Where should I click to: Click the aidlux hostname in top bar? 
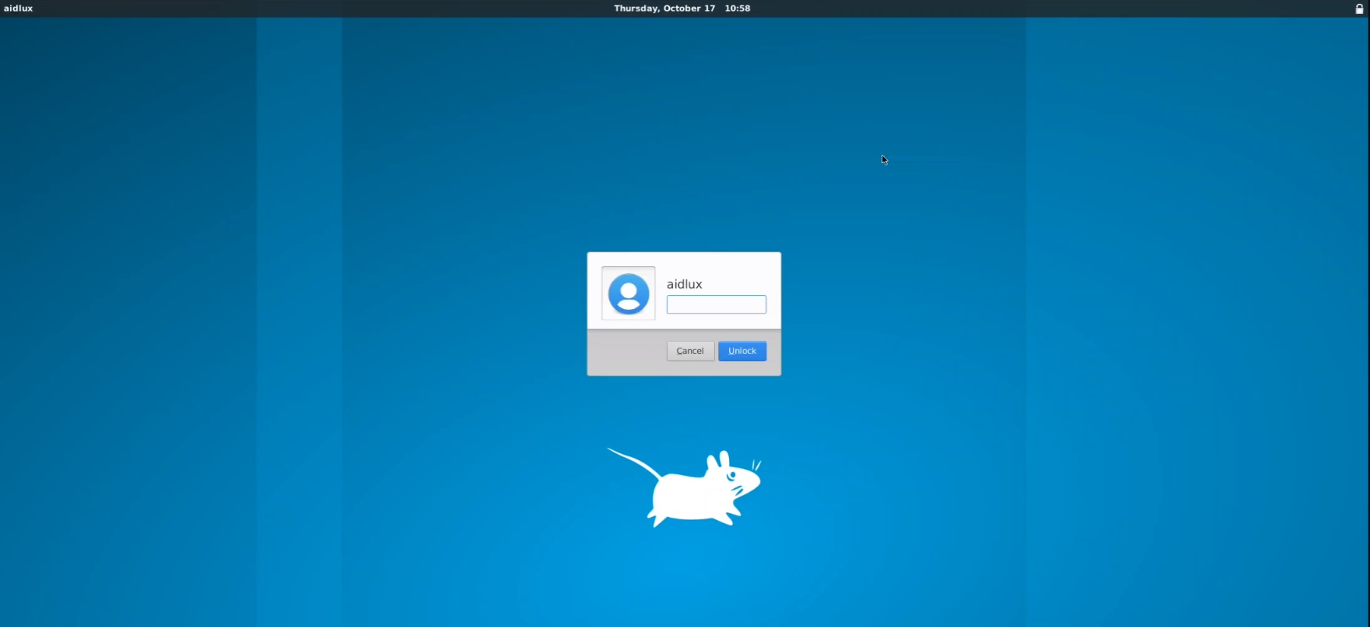pyautogui.click(x=18, y=8)
